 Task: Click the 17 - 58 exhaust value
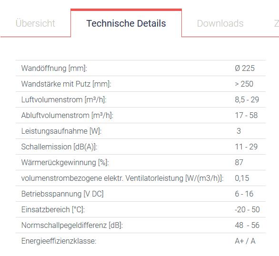click(246, 115)
